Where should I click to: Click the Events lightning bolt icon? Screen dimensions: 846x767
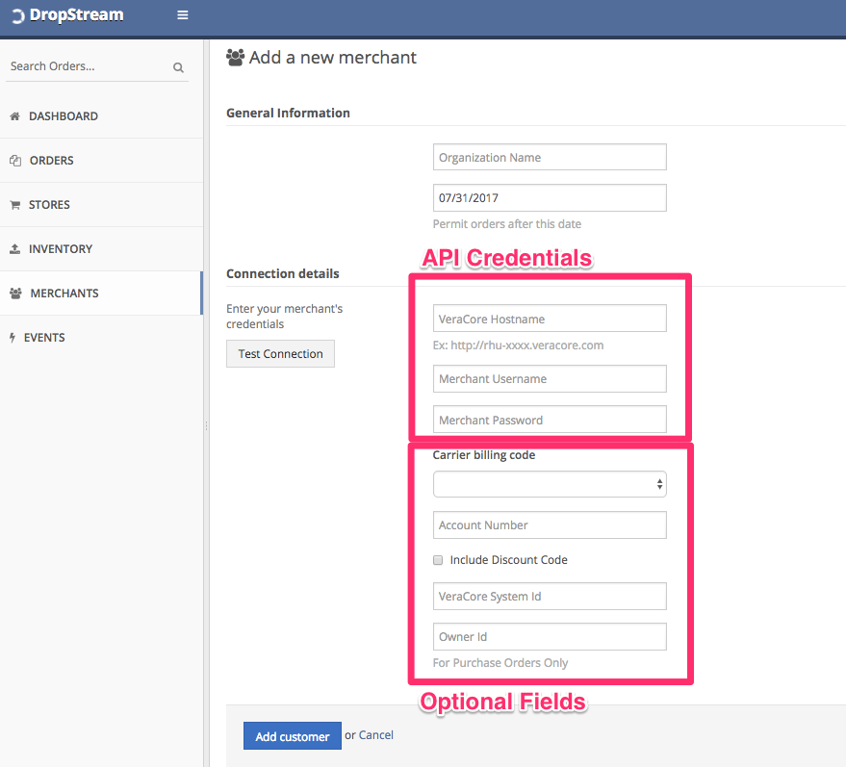(x=13, y=338)
